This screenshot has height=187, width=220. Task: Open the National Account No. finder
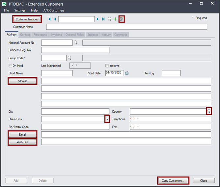coord(75,42)
